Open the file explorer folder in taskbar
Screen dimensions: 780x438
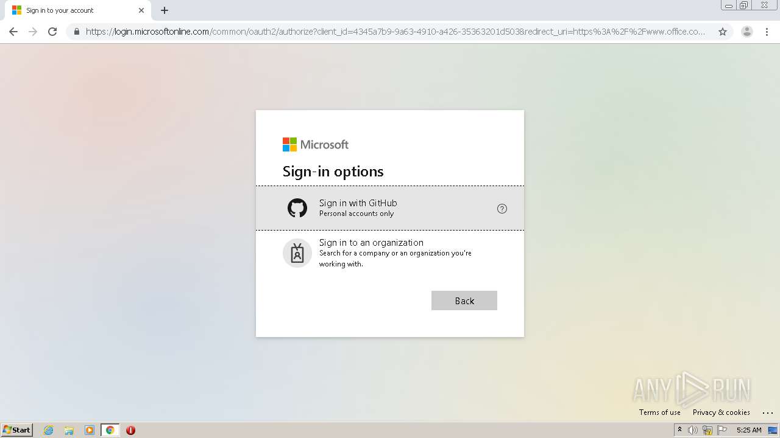69,430
